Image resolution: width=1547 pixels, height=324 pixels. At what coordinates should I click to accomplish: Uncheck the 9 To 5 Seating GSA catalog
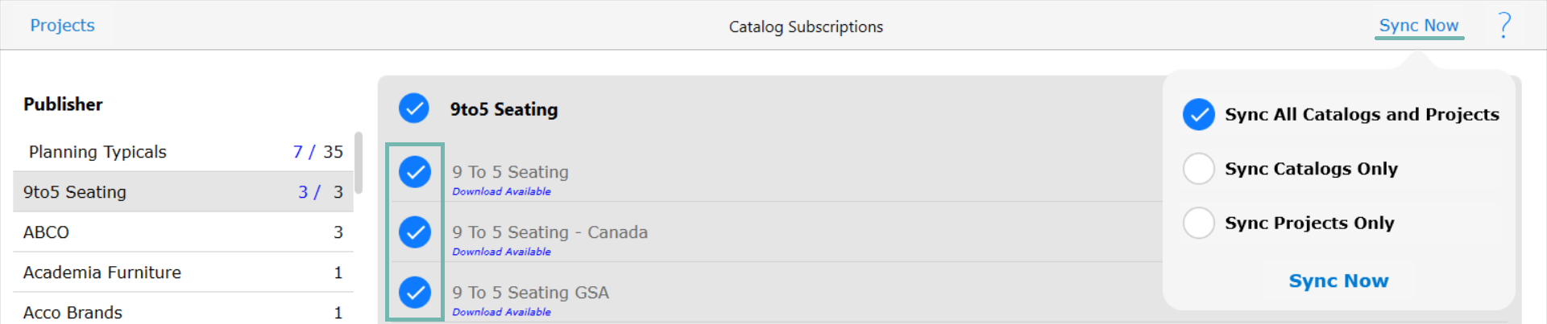(x=415, y=292)
